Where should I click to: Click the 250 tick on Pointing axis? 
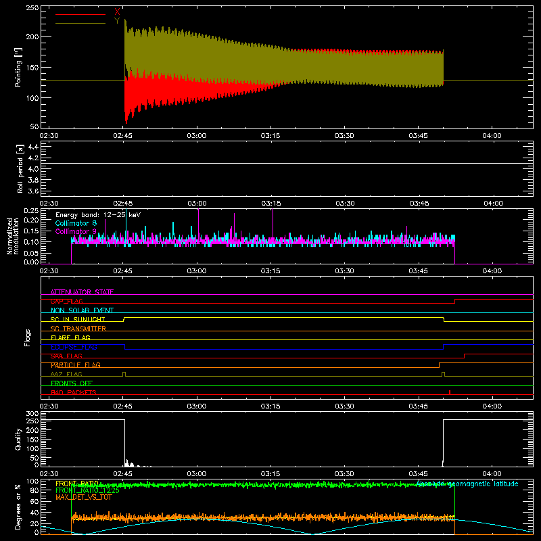tap(32, 7)
